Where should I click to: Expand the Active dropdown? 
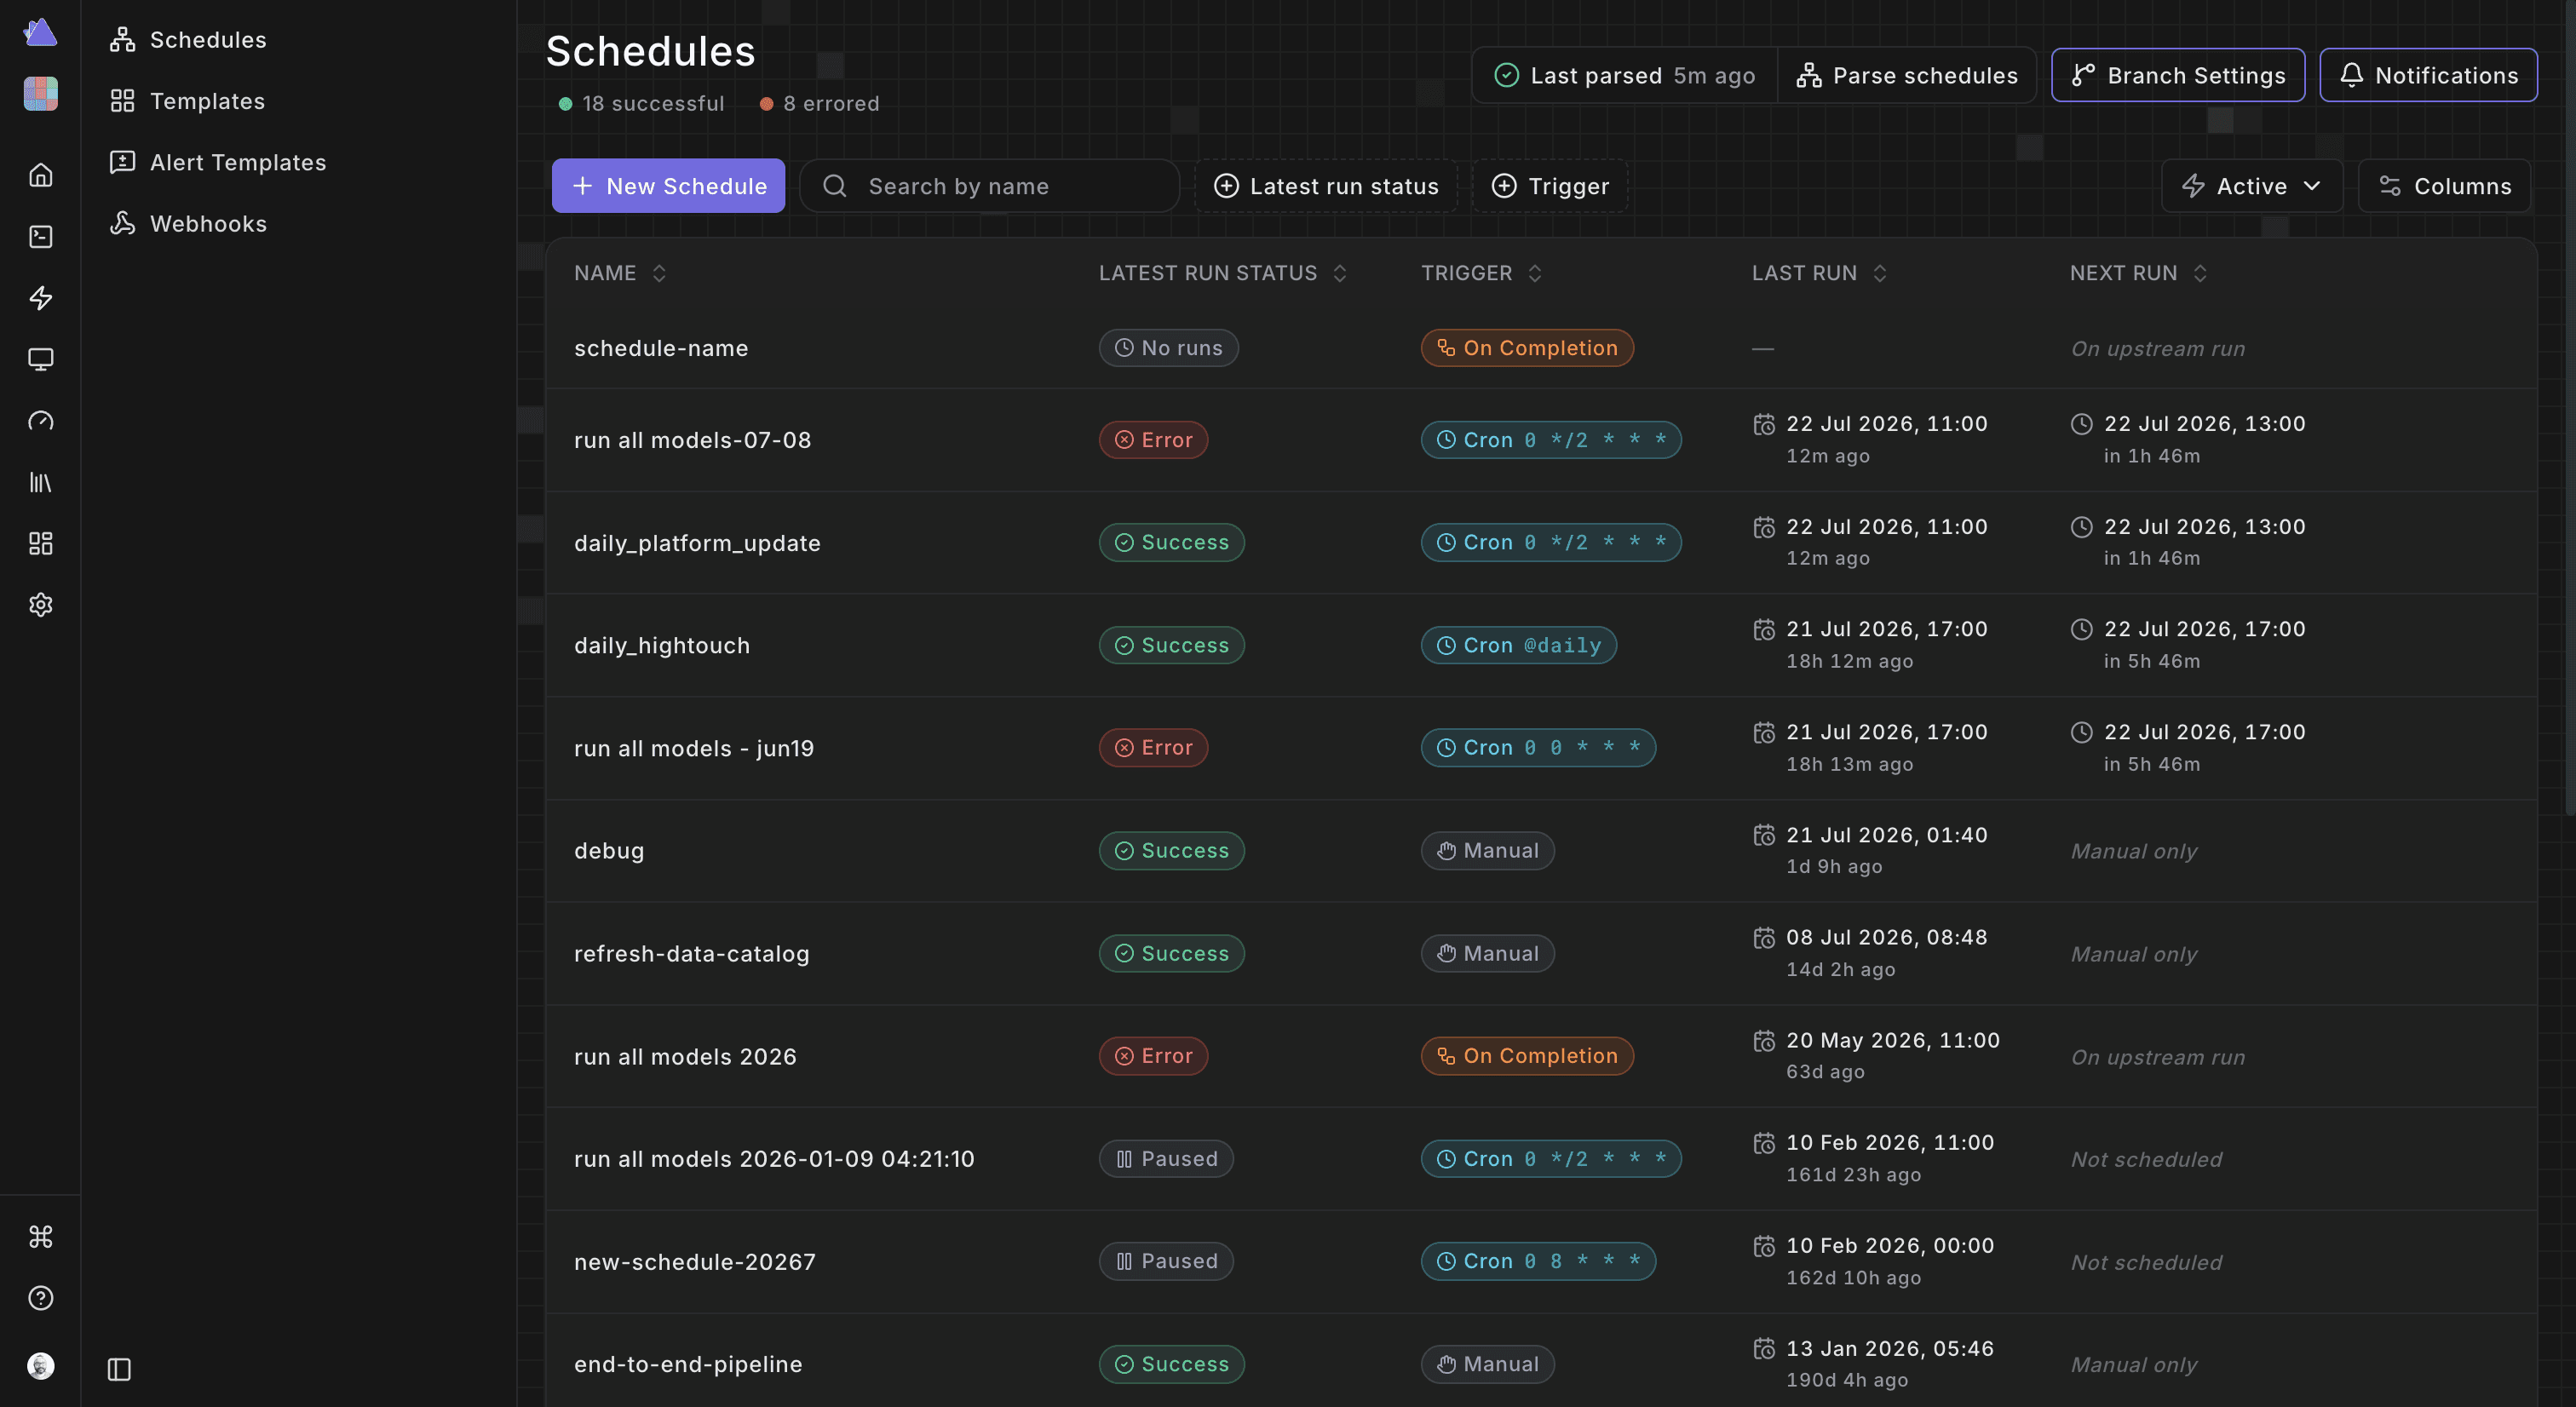pos(2251,186)
